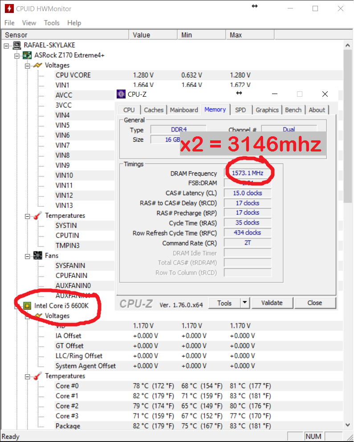Viewport: 354px width, 442px height.
Task: Select the 3VCC sensor row
Action: pos(85,106)
